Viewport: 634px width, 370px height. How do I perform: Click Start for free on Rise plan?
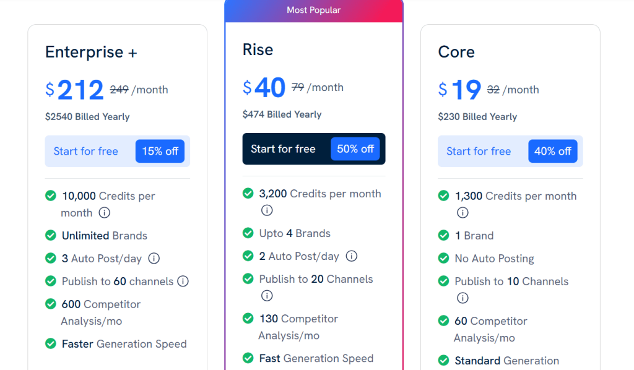tap(283, 149)
